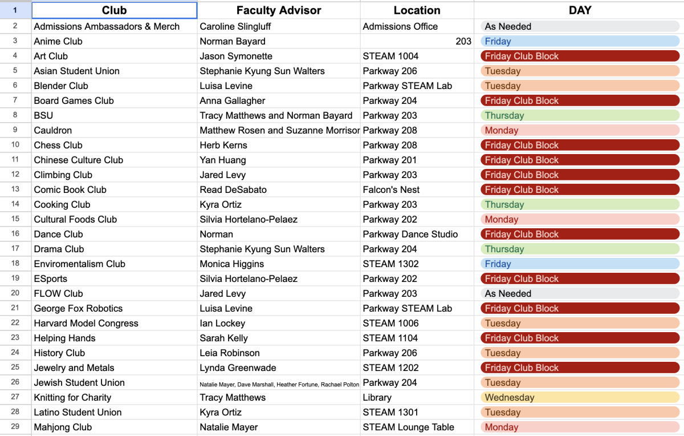Open the Friday dropdown for Anime Club
The height and width of the screenshot is (436, 684).
580,41
